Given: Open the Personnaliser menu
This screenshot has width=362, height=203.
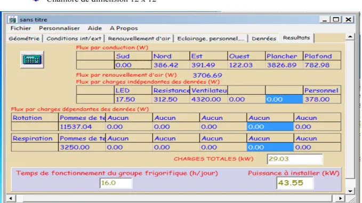Looking at the screenshot, I should click(x=59, y=28).
